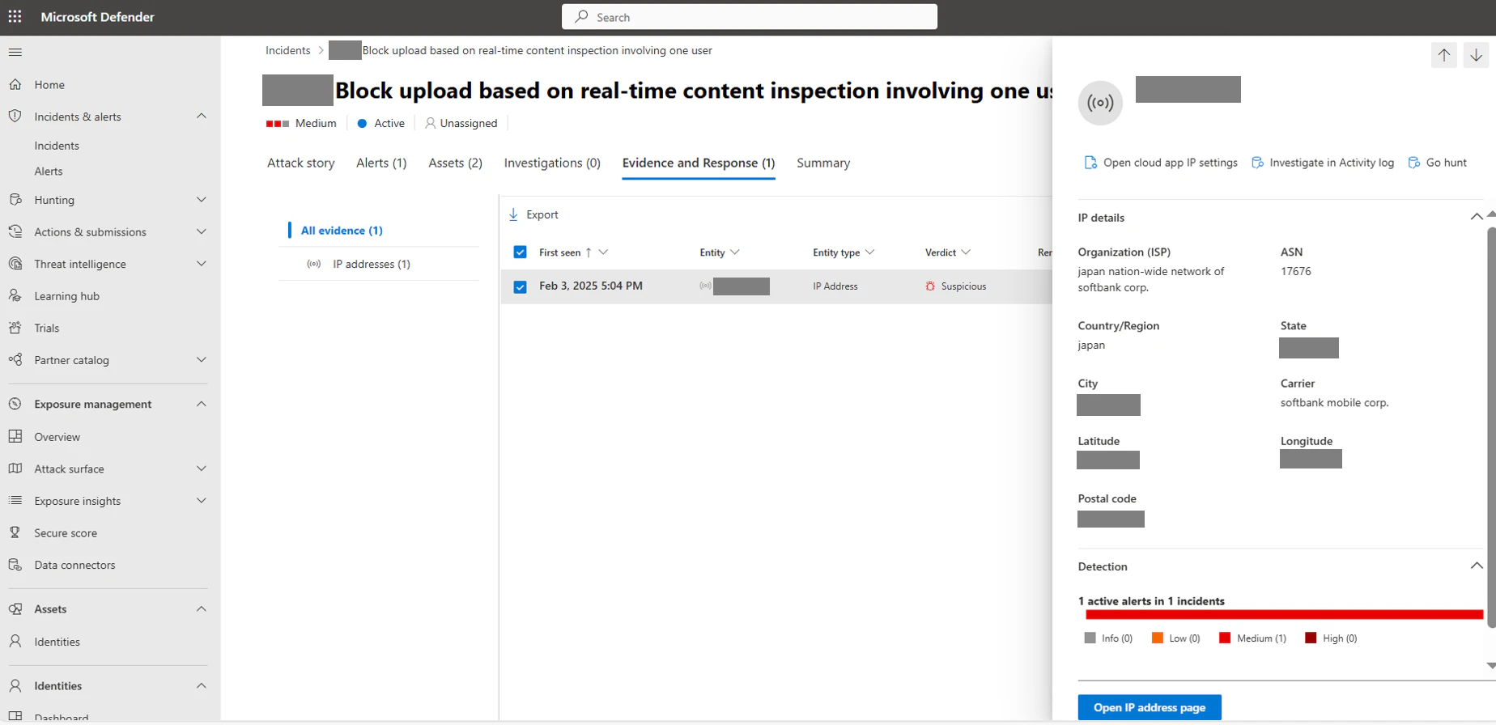Click the Data connectors icon
1496x725 pixels.
(x=15, y=565)
